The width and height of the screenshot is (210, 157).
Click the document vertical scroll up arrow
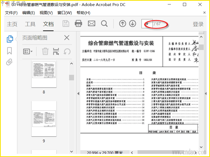click(201, 37)
